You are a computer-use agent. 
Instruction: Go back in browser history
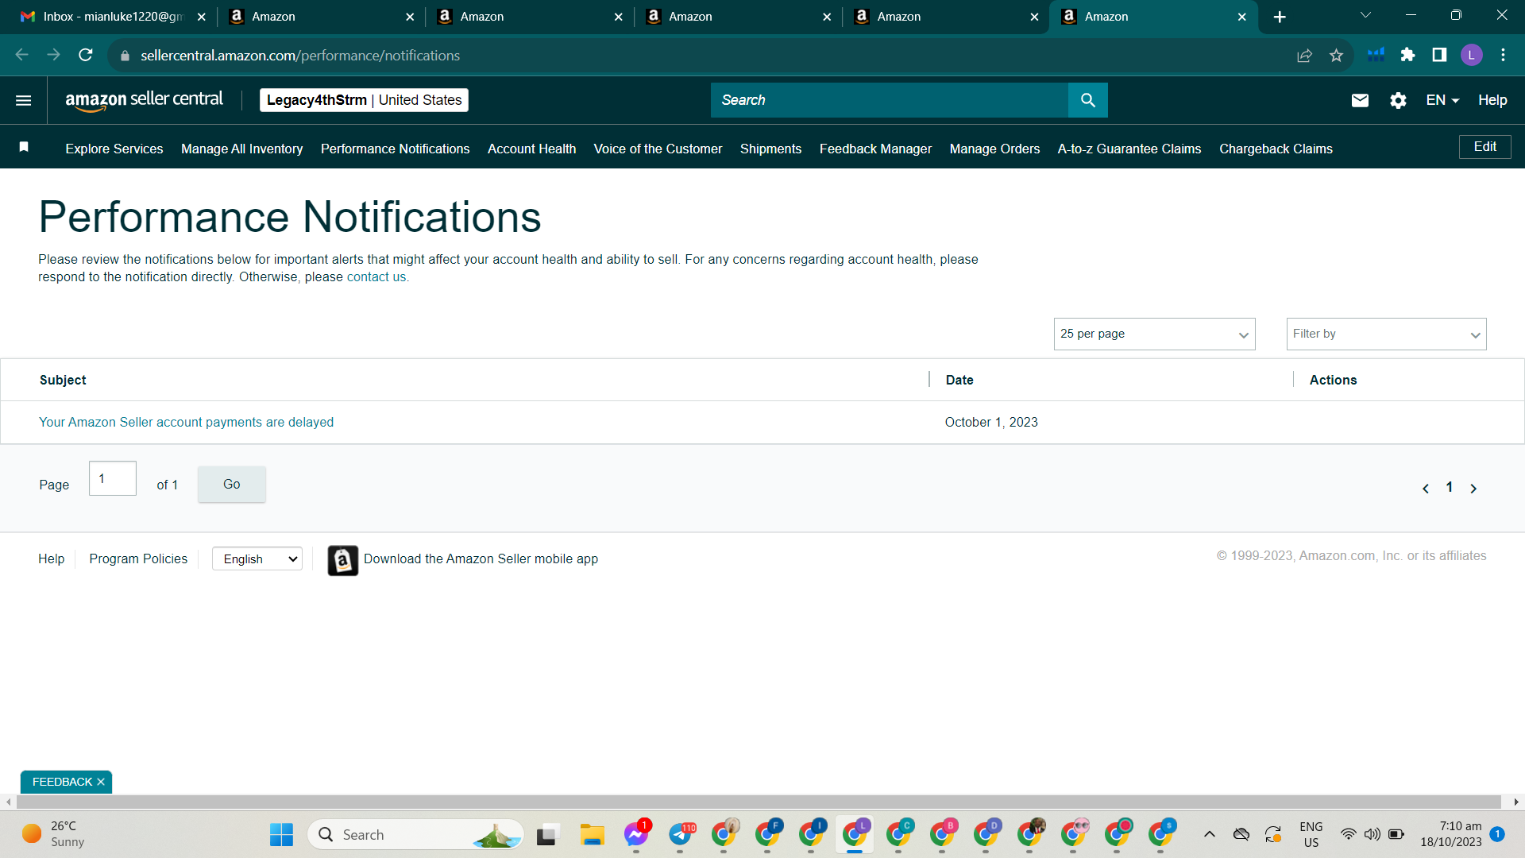pyautogui.click(x=22, y=55)
